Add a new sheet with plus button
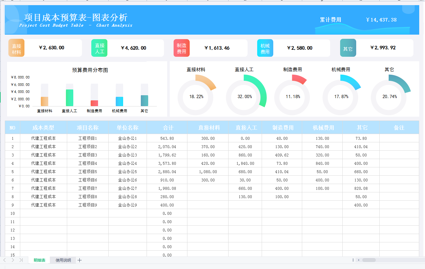 coord(80,260)
